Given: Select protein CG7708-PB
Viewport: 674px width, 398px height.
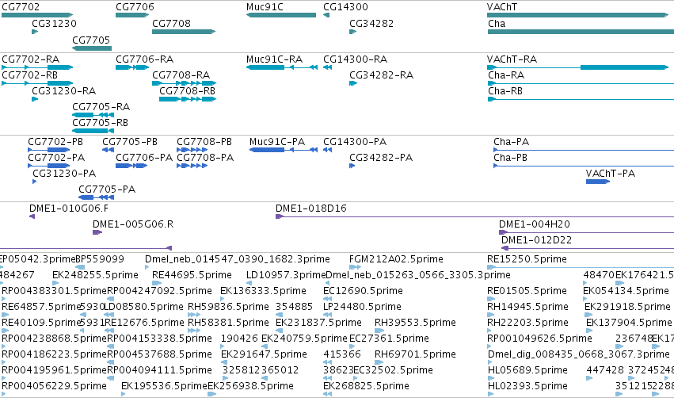Looking at the screenshot, I should click(x=192, y=150).
